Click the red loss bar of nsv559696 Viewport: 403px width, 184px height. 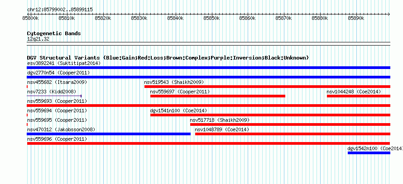click(x=208, y=143)
